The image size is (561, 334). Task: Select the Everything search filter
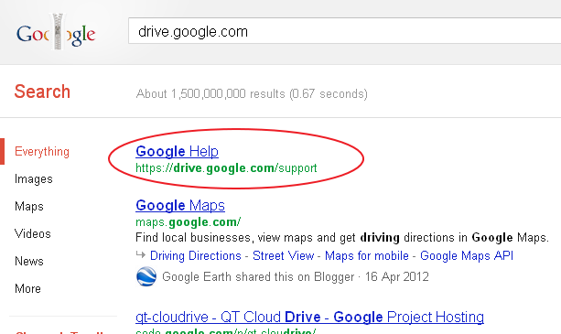tap(42, 152)
